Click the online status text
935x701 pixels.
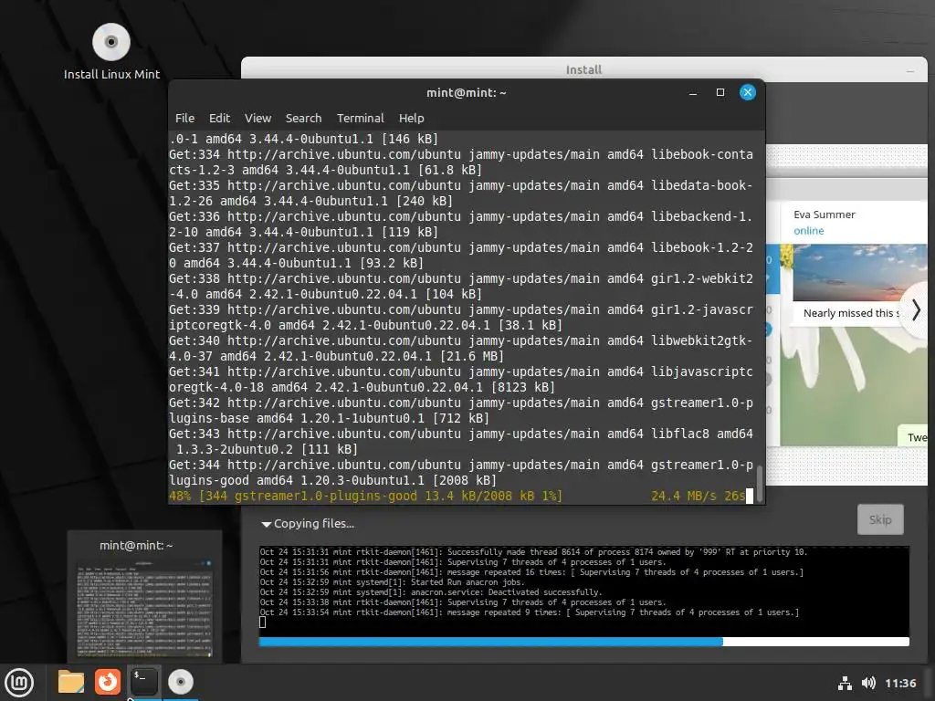(x=809, y=231)
